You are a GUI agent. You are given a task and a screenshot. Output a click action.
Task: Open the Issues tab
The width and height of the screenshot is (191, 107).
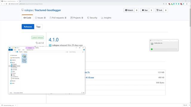point(40,18)
